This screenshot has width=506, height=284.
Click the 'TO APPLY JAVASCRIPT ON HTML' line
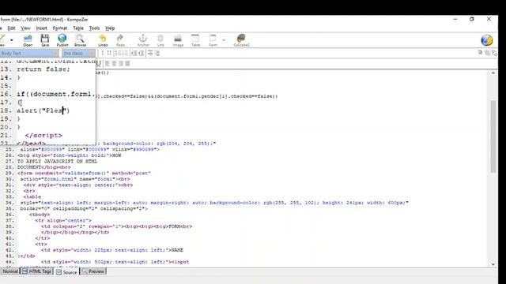pos(57,161)
